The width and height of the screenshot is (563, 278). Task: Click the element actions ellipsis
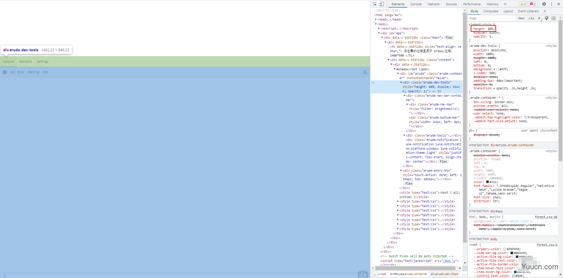tap(373, 83)
